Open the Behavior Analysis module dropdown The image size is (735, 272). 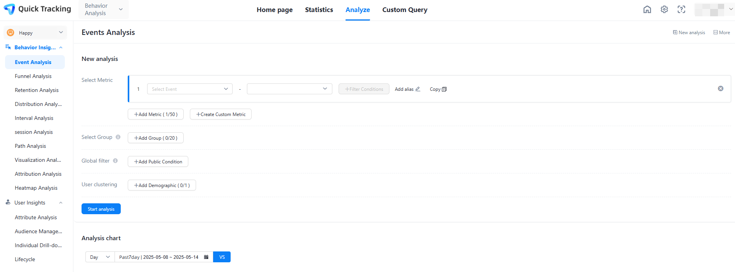tap(104, 9)
